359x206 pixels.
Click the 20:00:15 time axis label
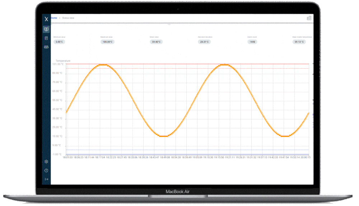(306, 157)
